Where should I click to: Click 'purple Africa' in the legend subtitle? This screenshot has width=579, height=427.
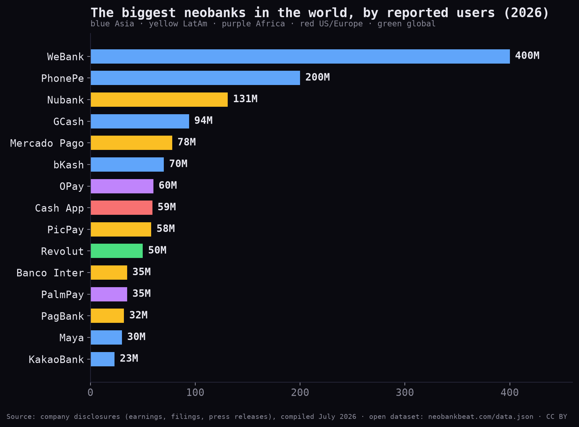pos(253,24)
